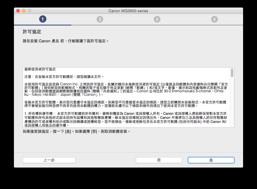
Task: Click the Canon MG3600 series title bar text
Action: [128, 11]
